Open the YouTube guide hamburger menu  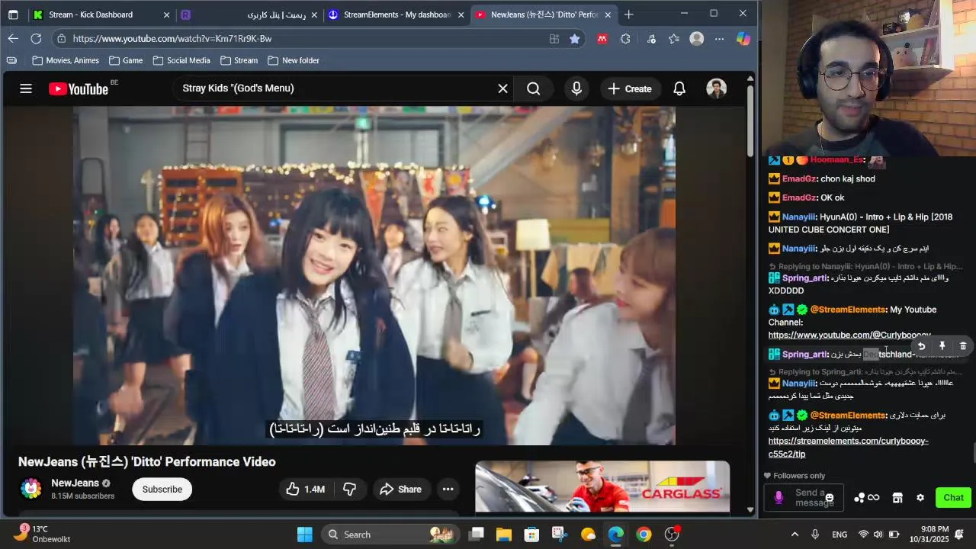tap(26, 88)
